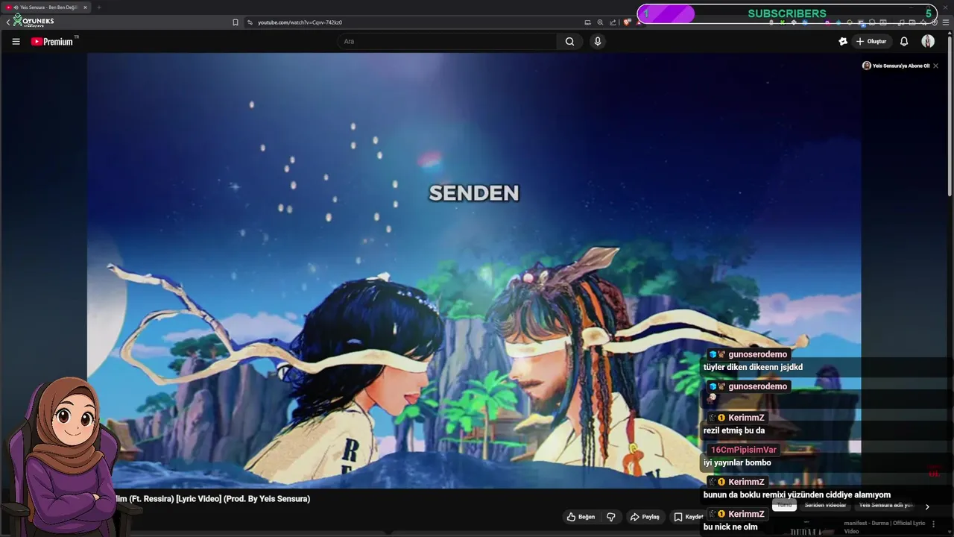Share this page from address bar
Image resolution: width=954 pixels, height=537 pixels.
[613, 22]
